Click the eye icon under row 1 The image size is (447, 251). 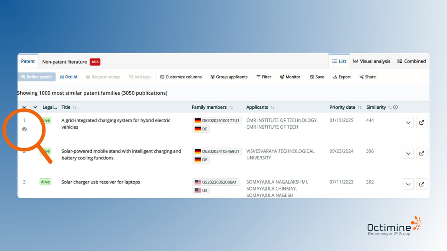click(24, 129)
